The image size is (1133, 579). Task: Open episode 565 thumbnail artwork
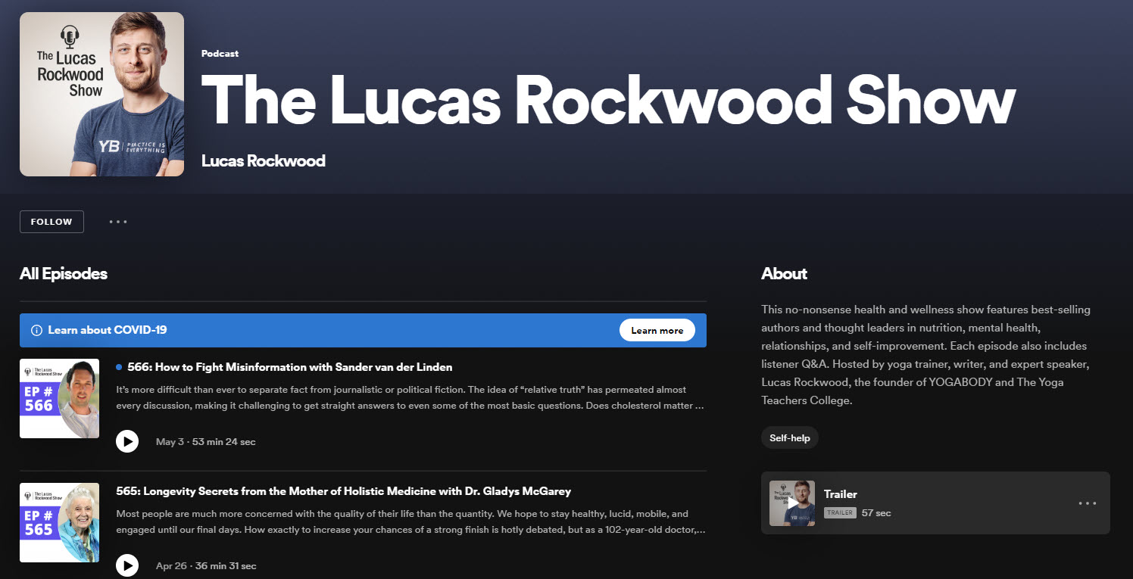(x=59, y=522)
